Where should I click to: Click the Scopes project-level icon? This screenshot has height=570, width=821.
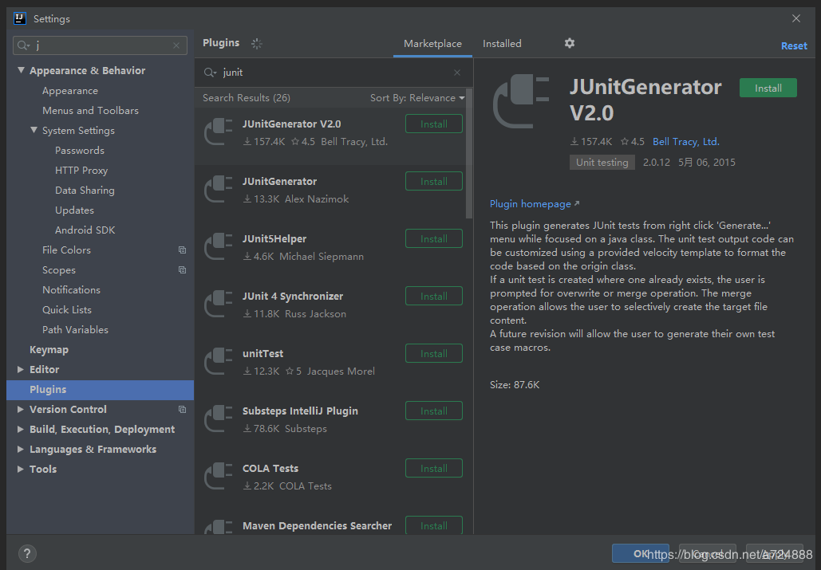[x=182, y=269]
